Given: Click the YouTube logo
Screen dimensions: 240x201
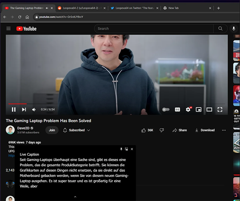Looking at the screenshot, I should (x=26, y=29).
